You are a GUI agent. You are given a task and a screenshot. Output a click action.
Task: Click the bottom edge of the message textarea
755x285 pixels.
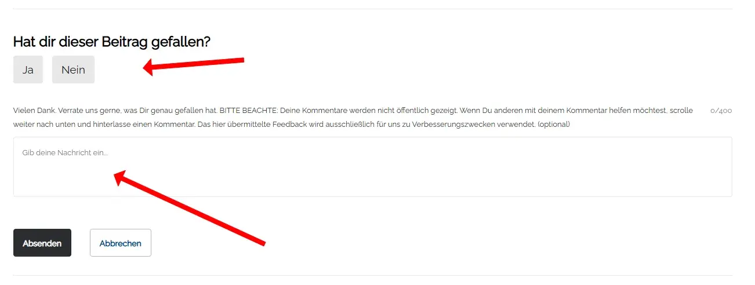pos(372,196)
